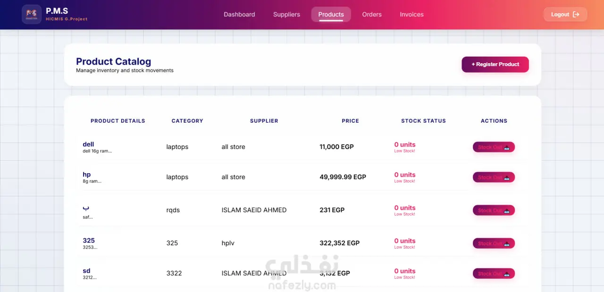Select the hp product name
Image resolution: width=604 pixels, height=292 pixels.
(87, 175)
